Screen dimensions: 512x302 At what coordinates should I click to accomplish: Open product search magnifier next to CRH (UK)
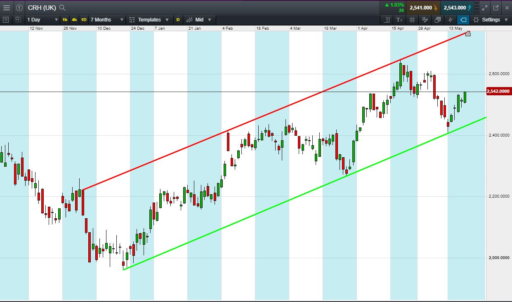(62, 7)
